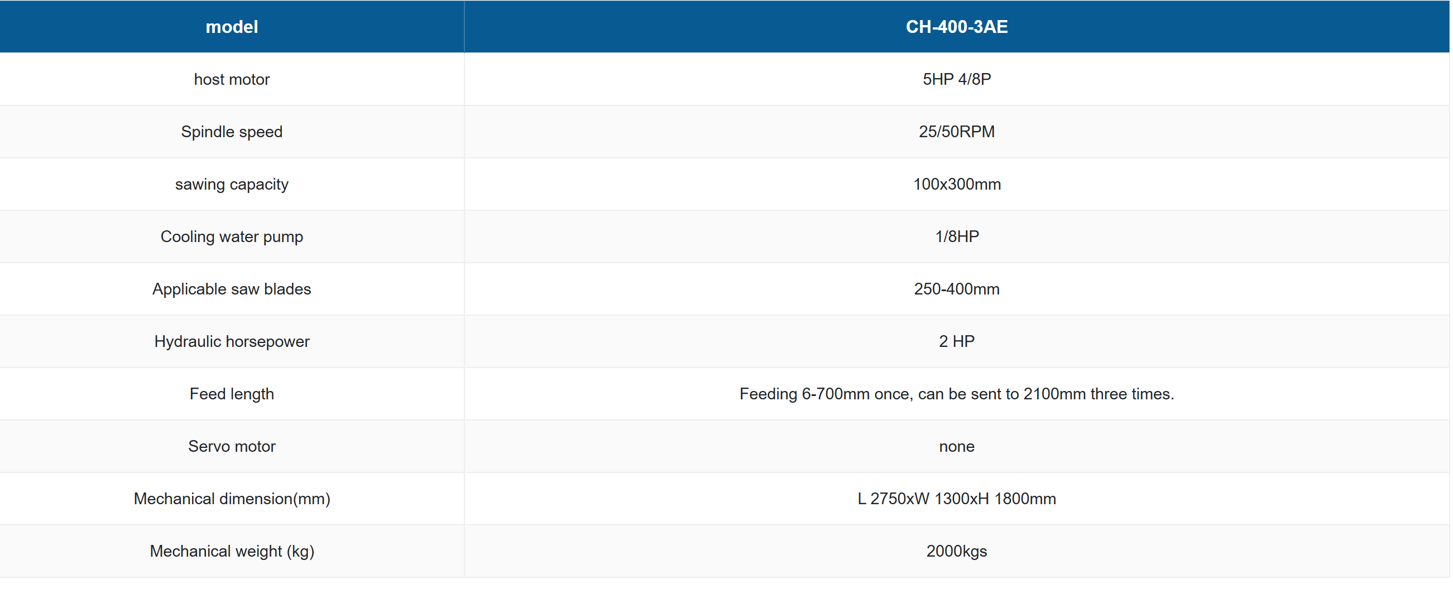Click the CH-400-3AE header cell
Image resolution: width=1453 pixels, height=594 pixels.
(956, 26)
